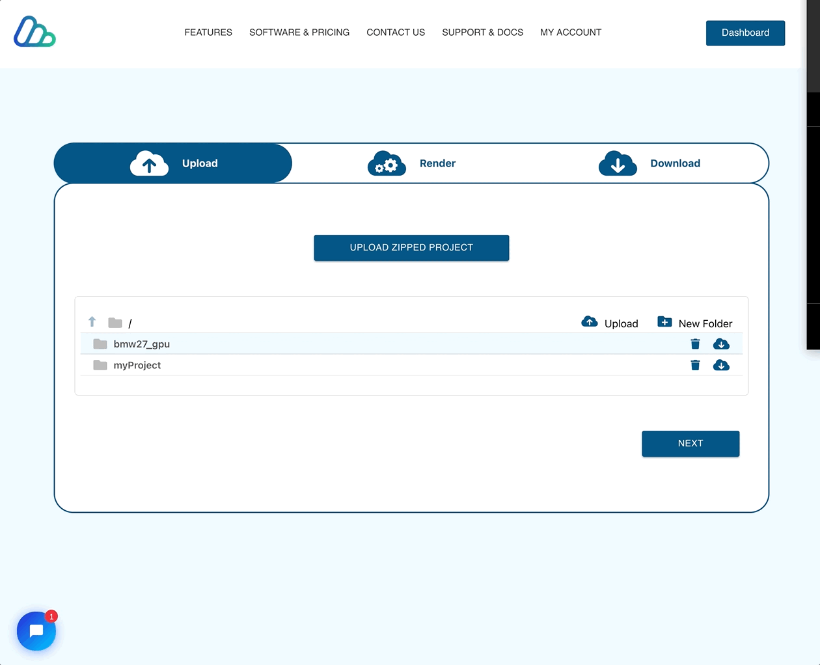Open SOFTWARE & PRICING page
This screenshot has width=820, height=665.
(299, 33)
